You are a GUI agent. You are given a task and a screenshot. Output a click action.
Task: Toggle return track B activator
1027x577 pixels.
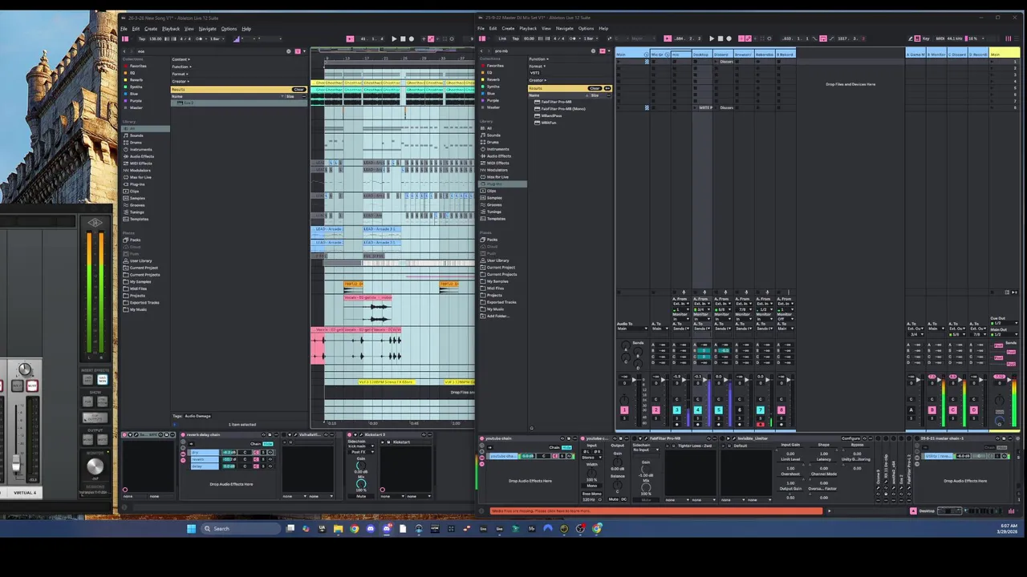click(932, 410)
